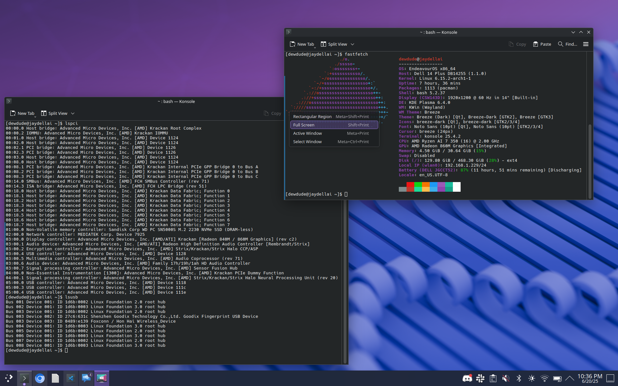The image size is (618, 386).
Task: Choose Full Screen from the screenshot menu
Action: (334, 125)
